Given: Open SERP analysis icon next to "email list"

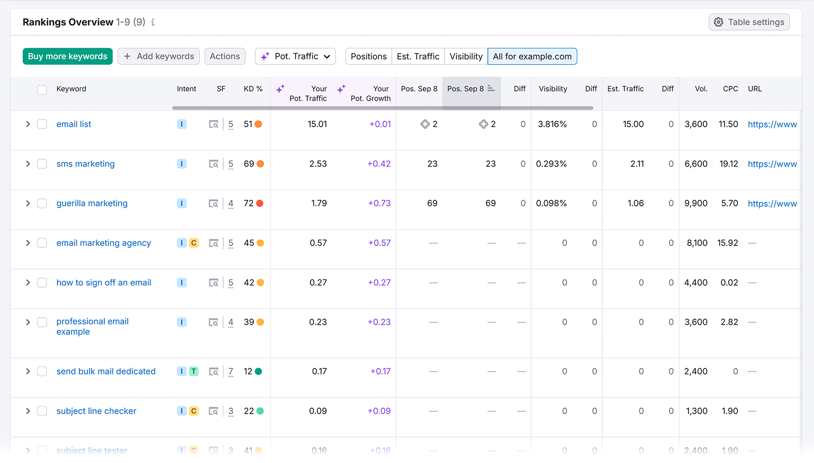Looking at the screenshot, I should point(214,124).
